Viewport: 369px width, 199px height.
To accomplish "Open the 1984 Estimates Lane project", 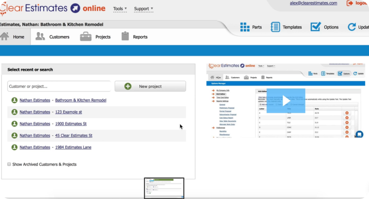I will tap(73, 147).
